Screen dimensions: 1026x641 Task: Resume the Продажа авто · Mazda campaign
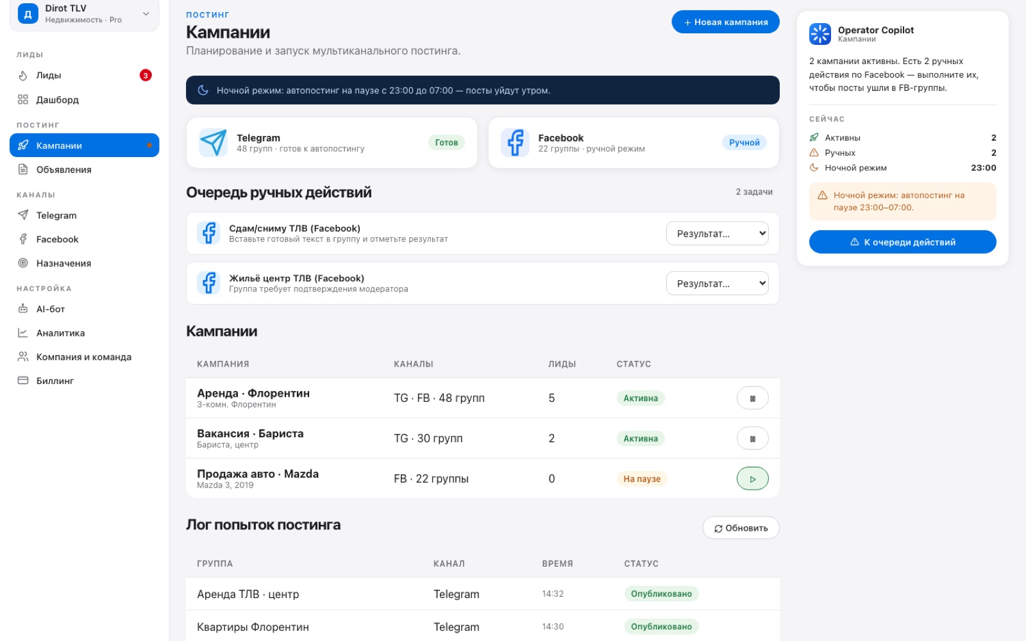[x=752, y=479]
